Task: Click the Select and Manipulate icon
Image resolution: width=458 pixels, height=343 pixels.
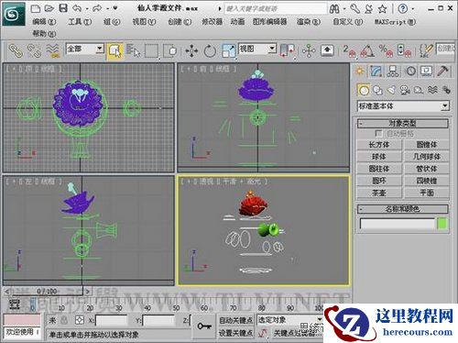Action: pos(309,50)
